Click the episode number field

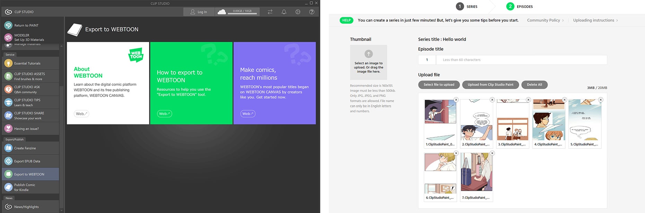click(x=427, y=60)
